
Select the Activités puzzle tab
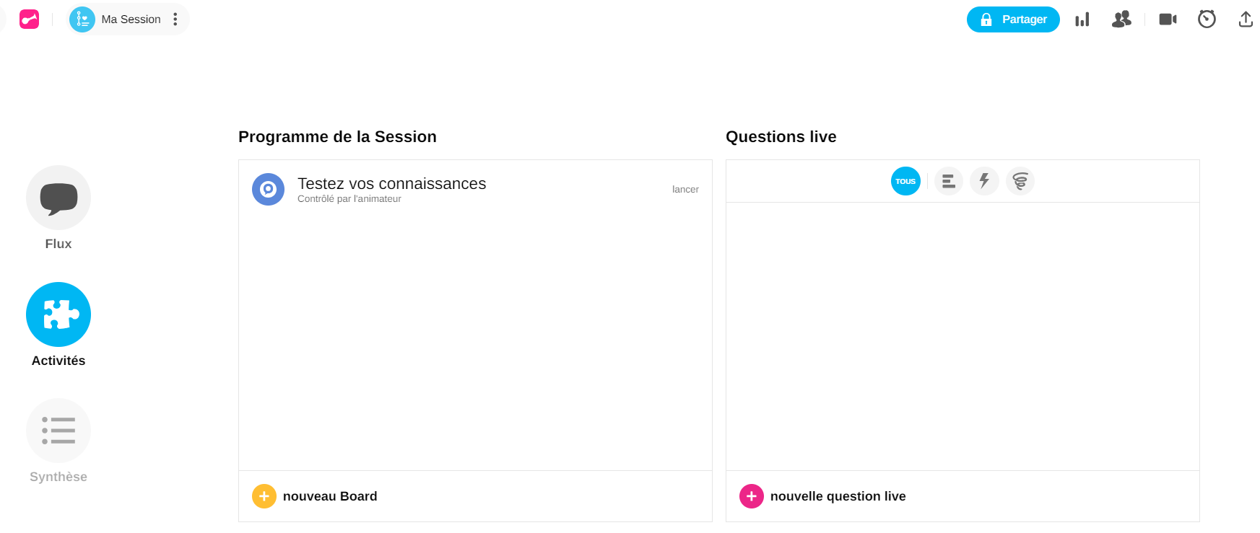58,314
